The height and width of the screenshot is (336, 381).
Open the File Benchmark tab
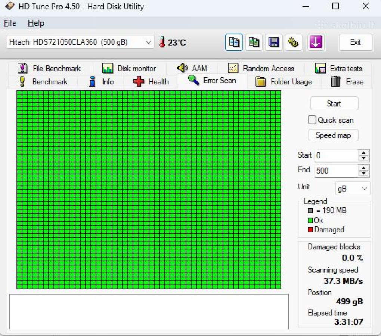(x=50, y=68)
